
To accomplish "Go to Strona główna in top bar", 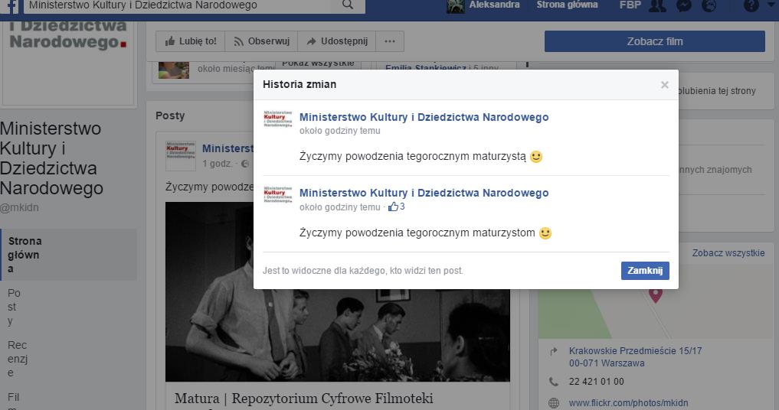I will [x=567, y=5].
